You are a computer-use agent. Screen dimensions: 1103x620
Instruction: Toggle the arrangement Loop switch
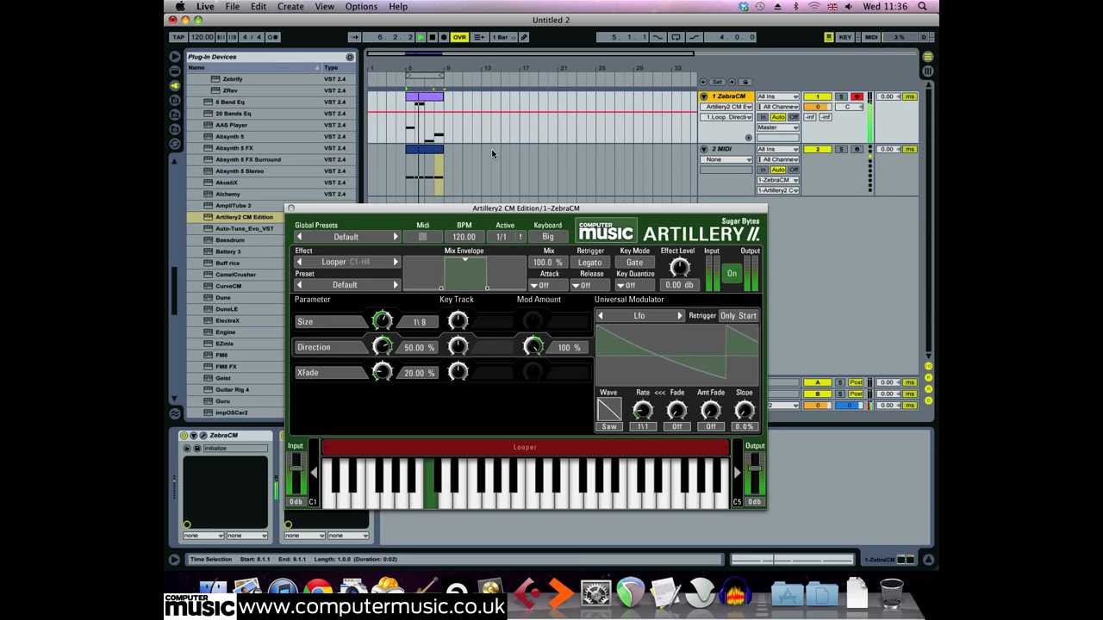676,37
